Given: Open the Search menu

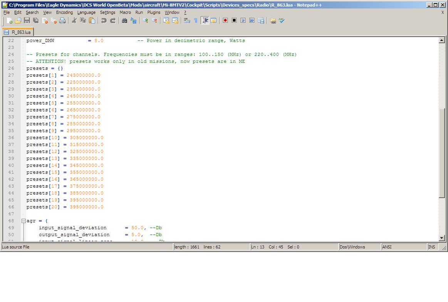Looking at the screenshot, I should [x=32, y=12].
